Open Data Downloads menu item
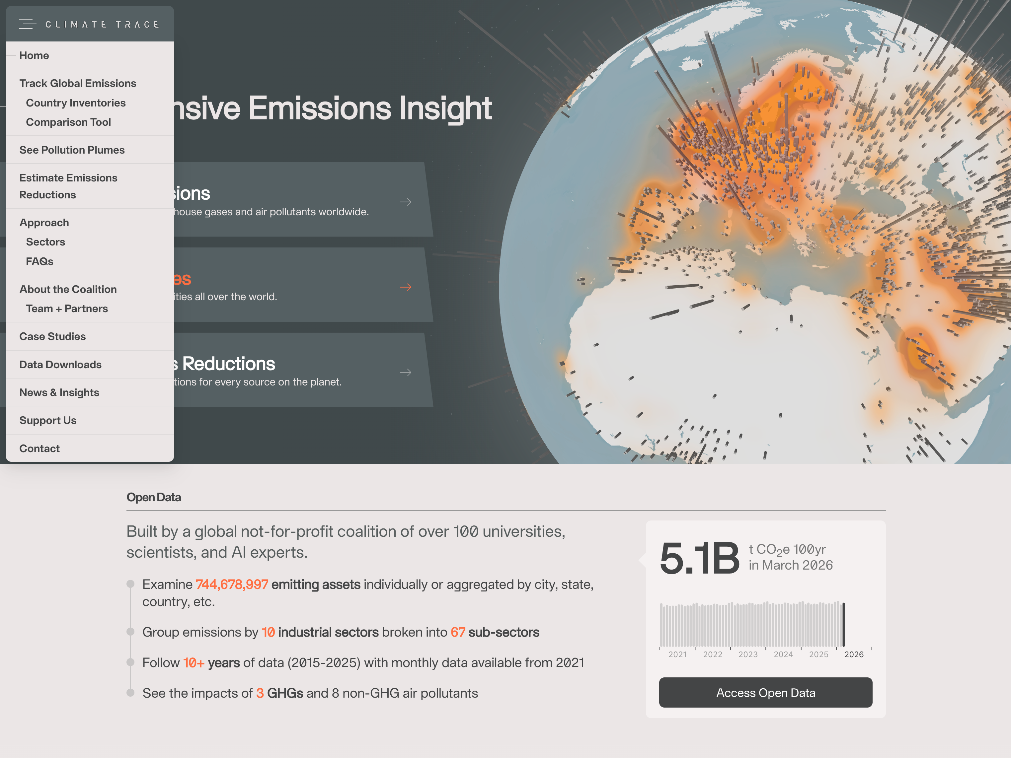 (x=90, y=365)
